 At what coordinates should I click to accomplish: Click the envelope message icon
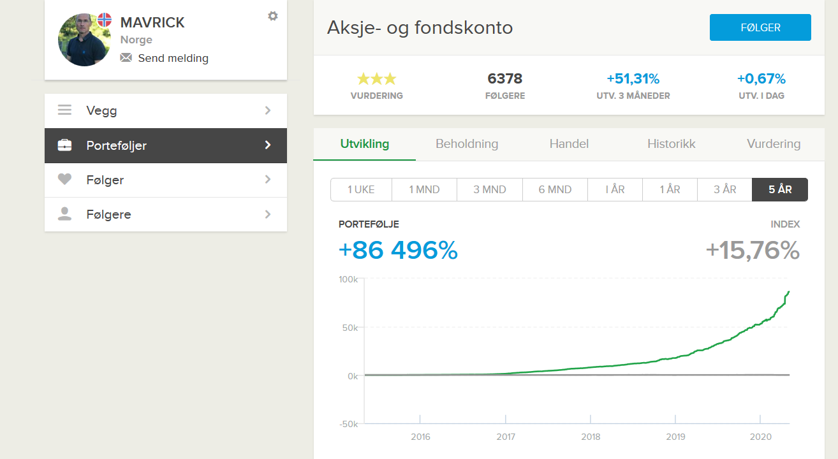[126, 58]
